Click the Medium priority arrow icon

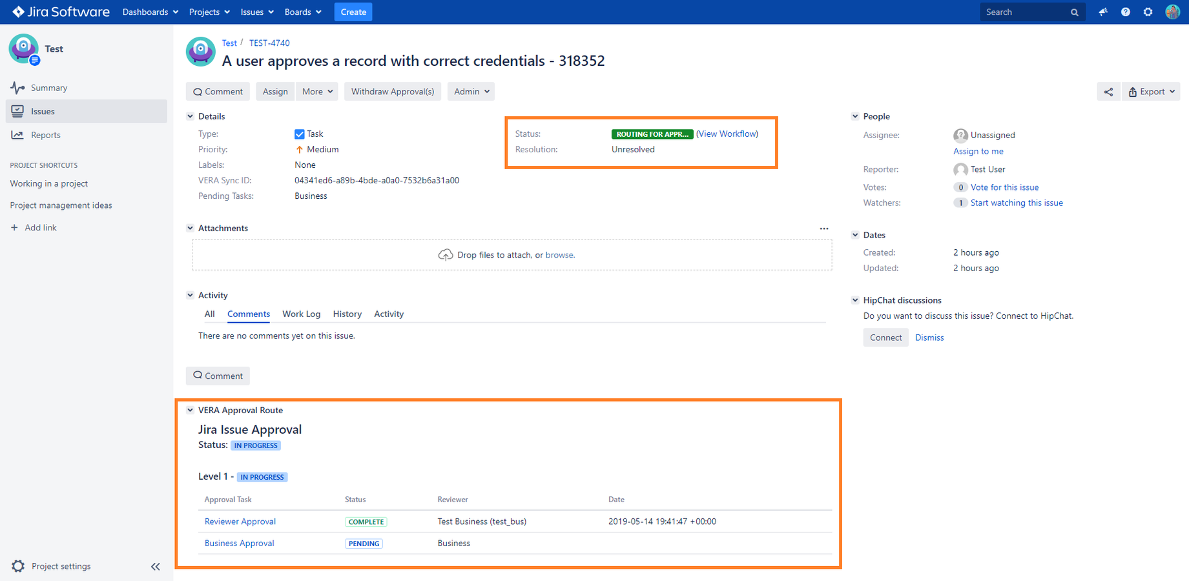pyautogui.click(x=299, y=149)
